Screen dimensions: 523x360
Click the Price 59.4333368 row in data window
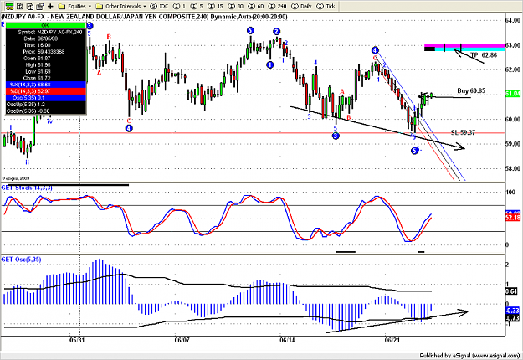click(x=46, y=52)
